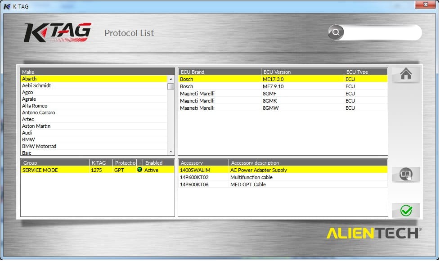Open the manual book icon button
This screenshot has width=440, height=261.
(406, 174)
